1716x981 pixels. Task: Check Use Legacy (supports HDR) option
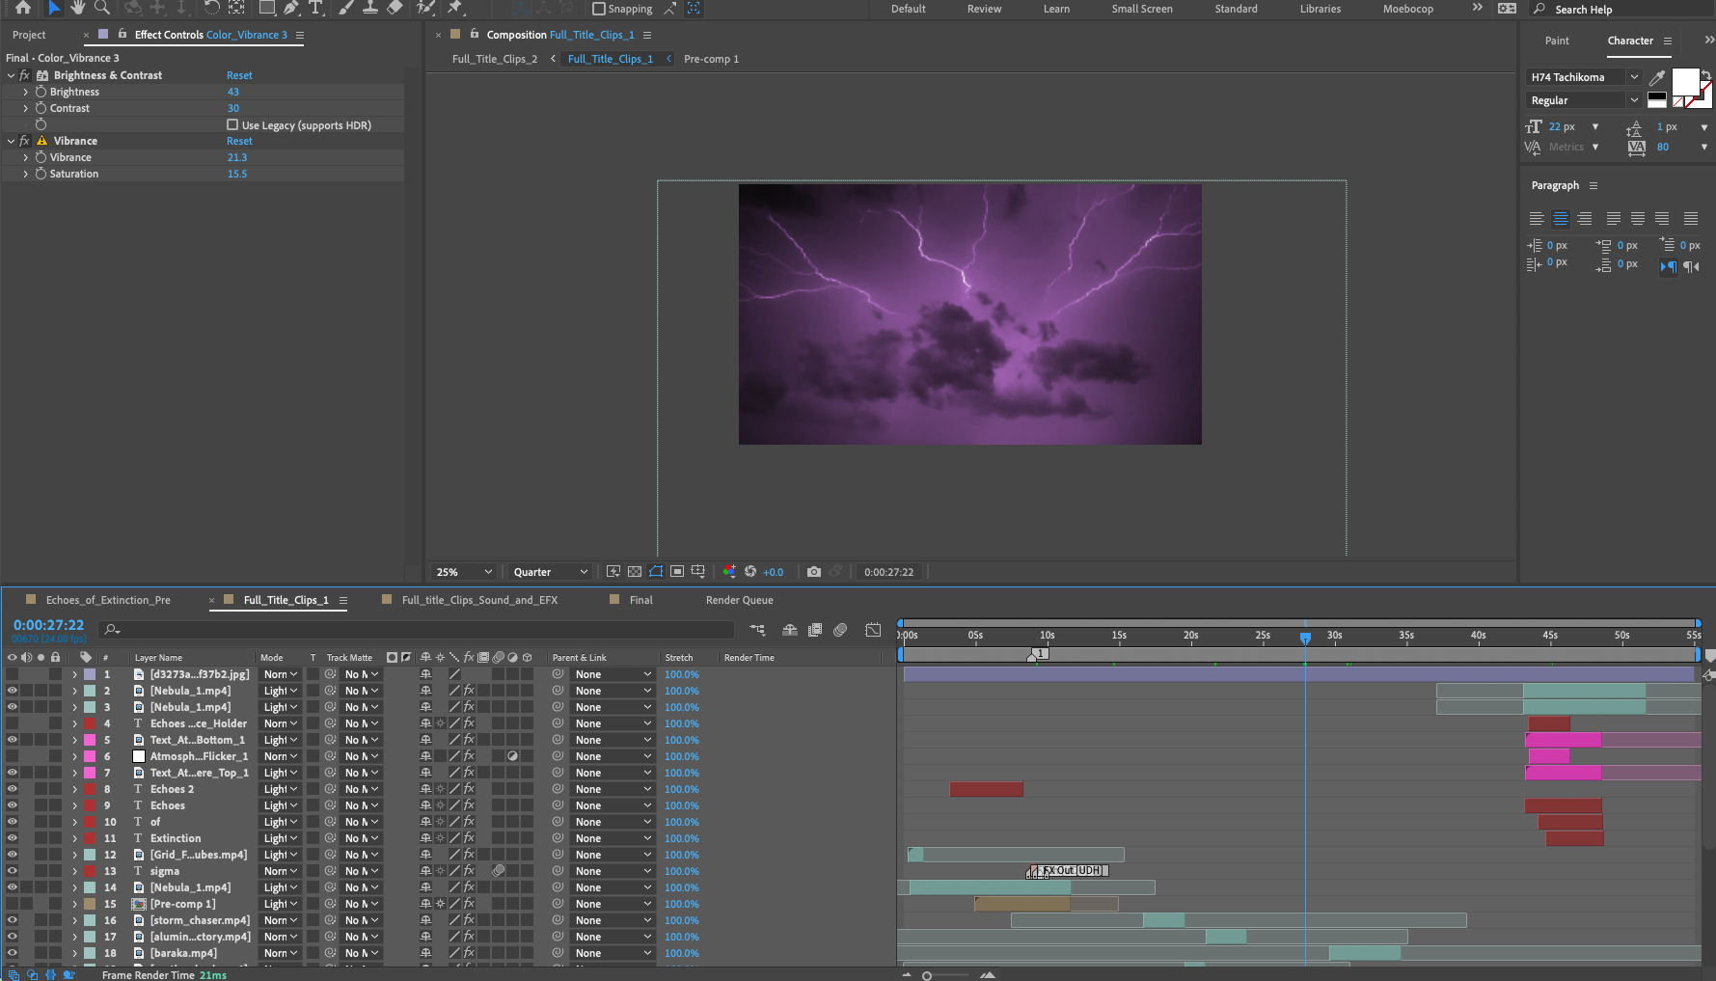tap(232, 124)
